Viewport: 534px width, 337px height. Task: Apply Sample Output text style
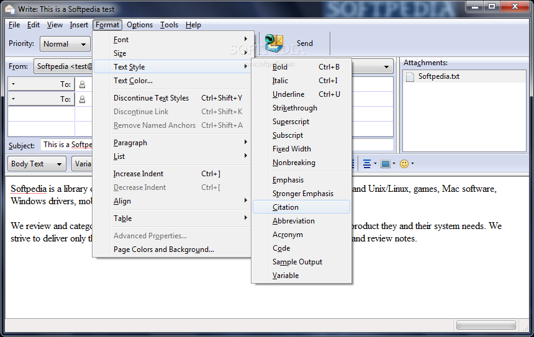click(x=301, y=262)
